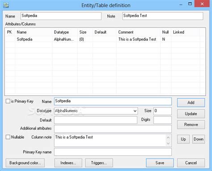
Task: Click the Column note scroll up arrow
Action: 168,137
